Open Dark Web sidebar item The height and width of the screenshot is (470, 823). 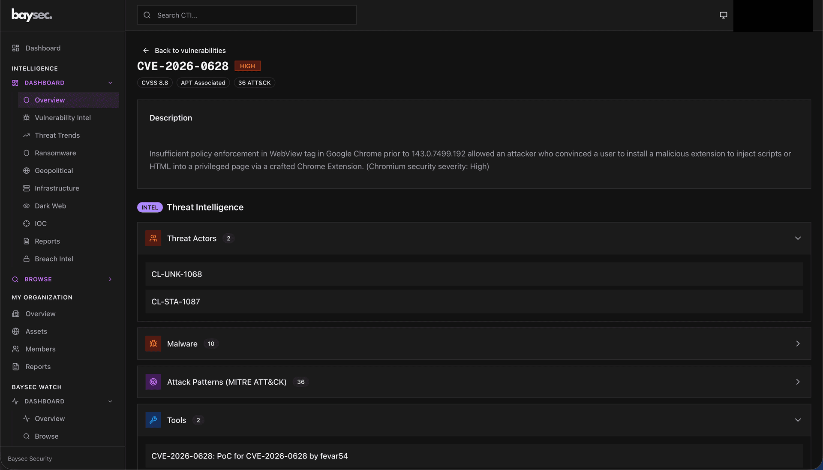(x=50, y=206)
